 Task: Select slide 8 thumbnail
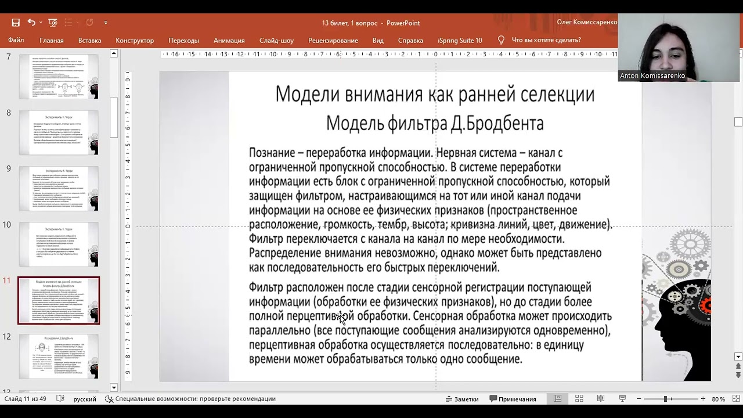pyautogui.click(x=59, y=132)
